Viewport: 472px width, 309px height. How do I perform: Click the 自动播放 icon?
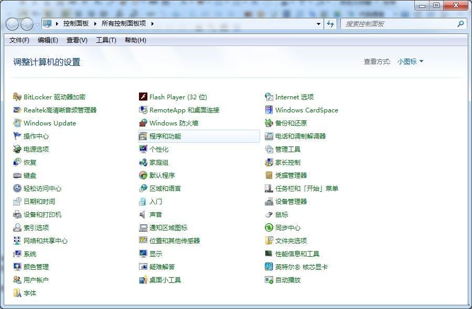coord(269,280)
